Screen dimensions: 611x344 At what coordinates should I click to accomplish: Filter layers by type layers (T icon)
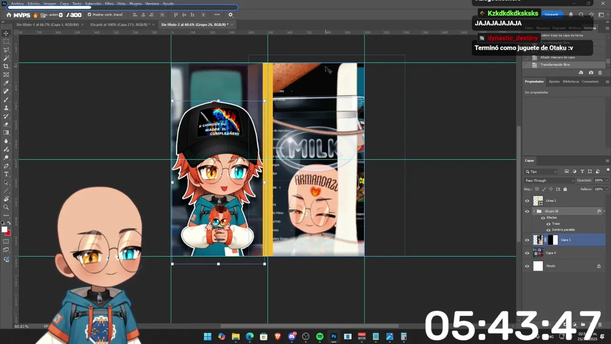(x=582, y=172)
